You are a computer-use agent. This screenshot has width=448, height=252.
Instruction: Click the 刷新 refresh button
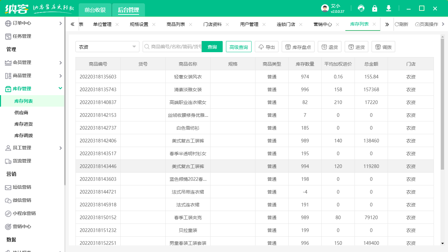pos(401,24)
